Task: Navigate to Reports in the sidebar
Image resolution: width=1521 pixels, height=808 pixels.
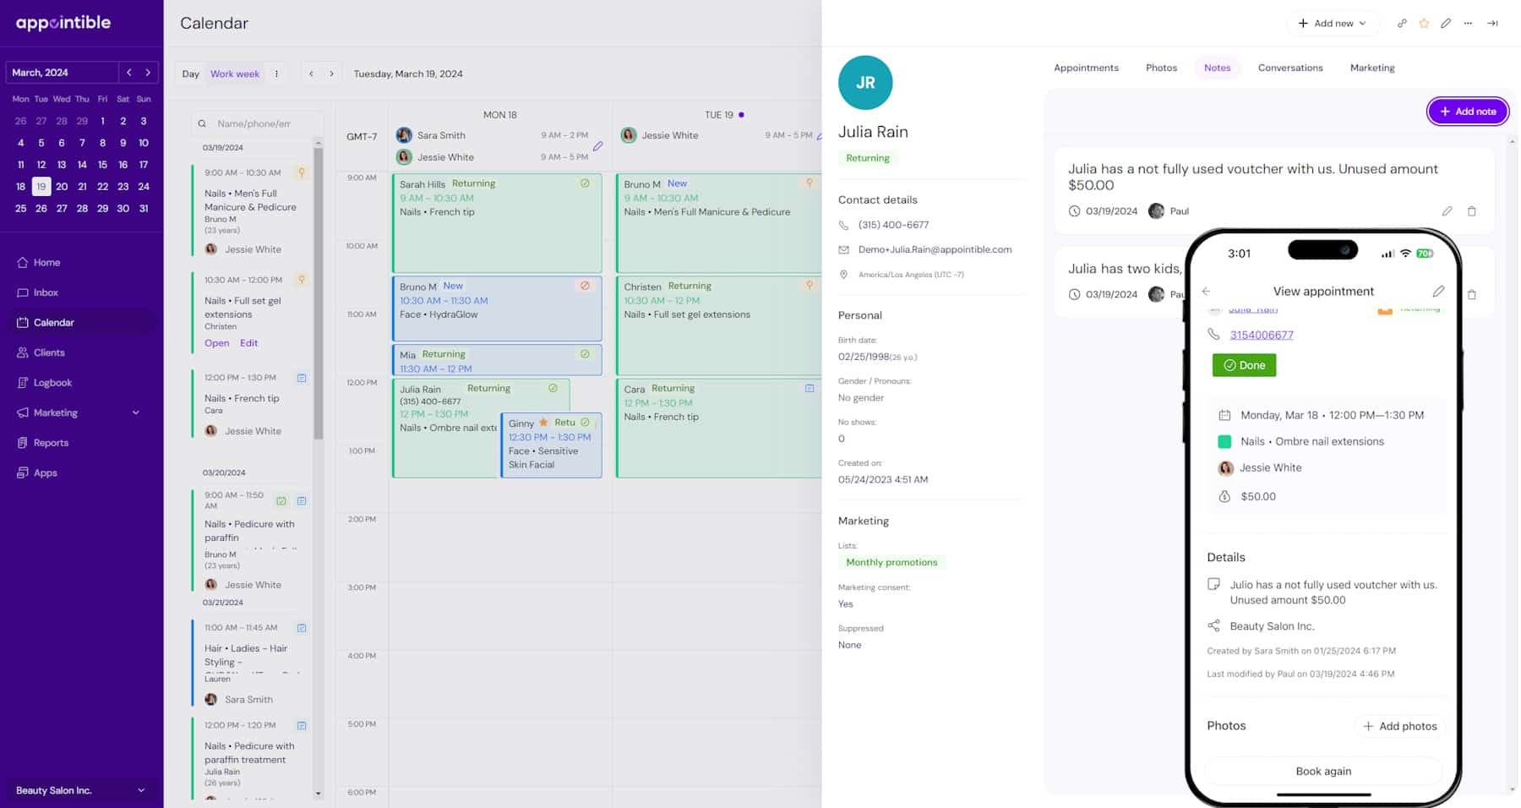Action: [x=51, y=442]
